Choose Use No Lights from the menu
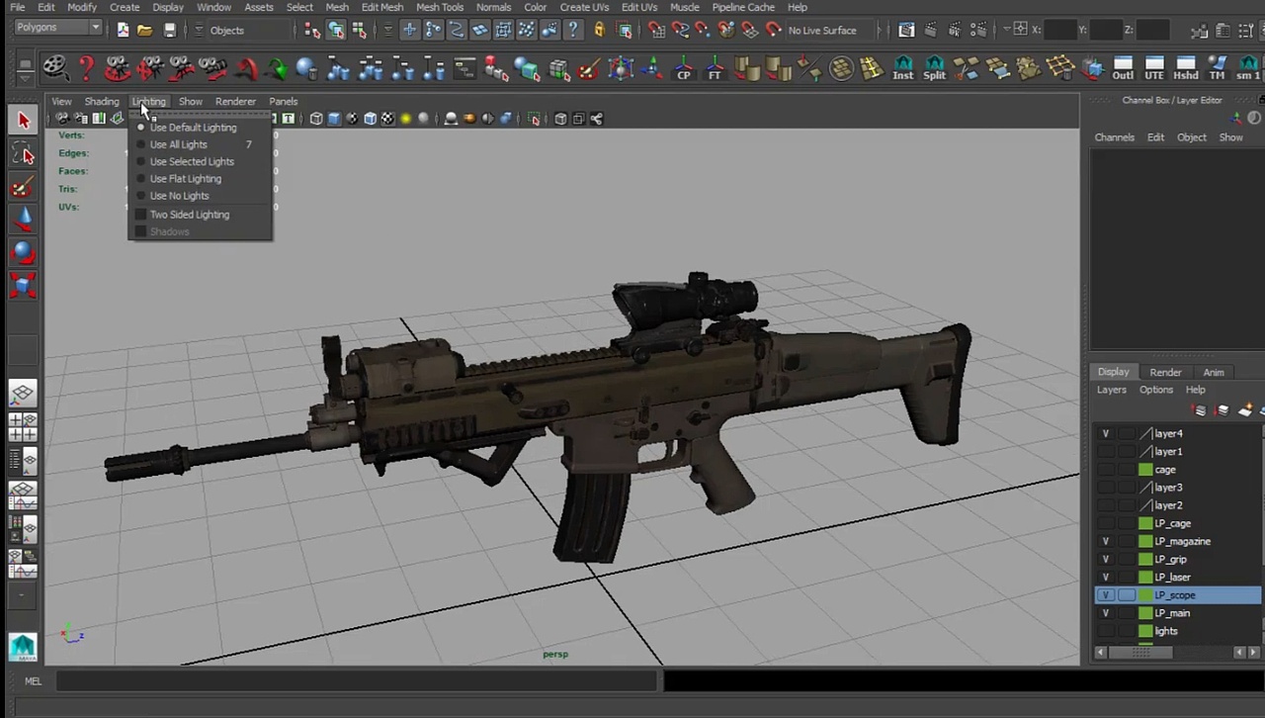This screenshot has width=1265, height=718. 179,195
